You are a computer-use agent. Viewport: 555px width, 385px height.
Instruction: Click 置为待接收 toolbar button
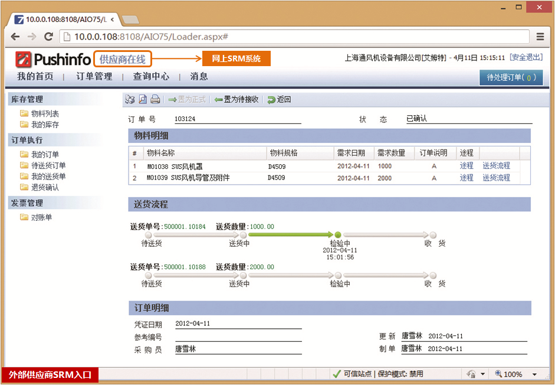click(237, 100)
